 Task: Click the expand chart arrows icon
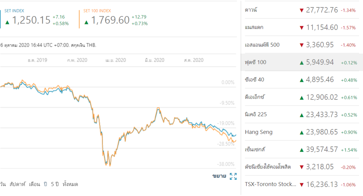[x=233, y=176]
